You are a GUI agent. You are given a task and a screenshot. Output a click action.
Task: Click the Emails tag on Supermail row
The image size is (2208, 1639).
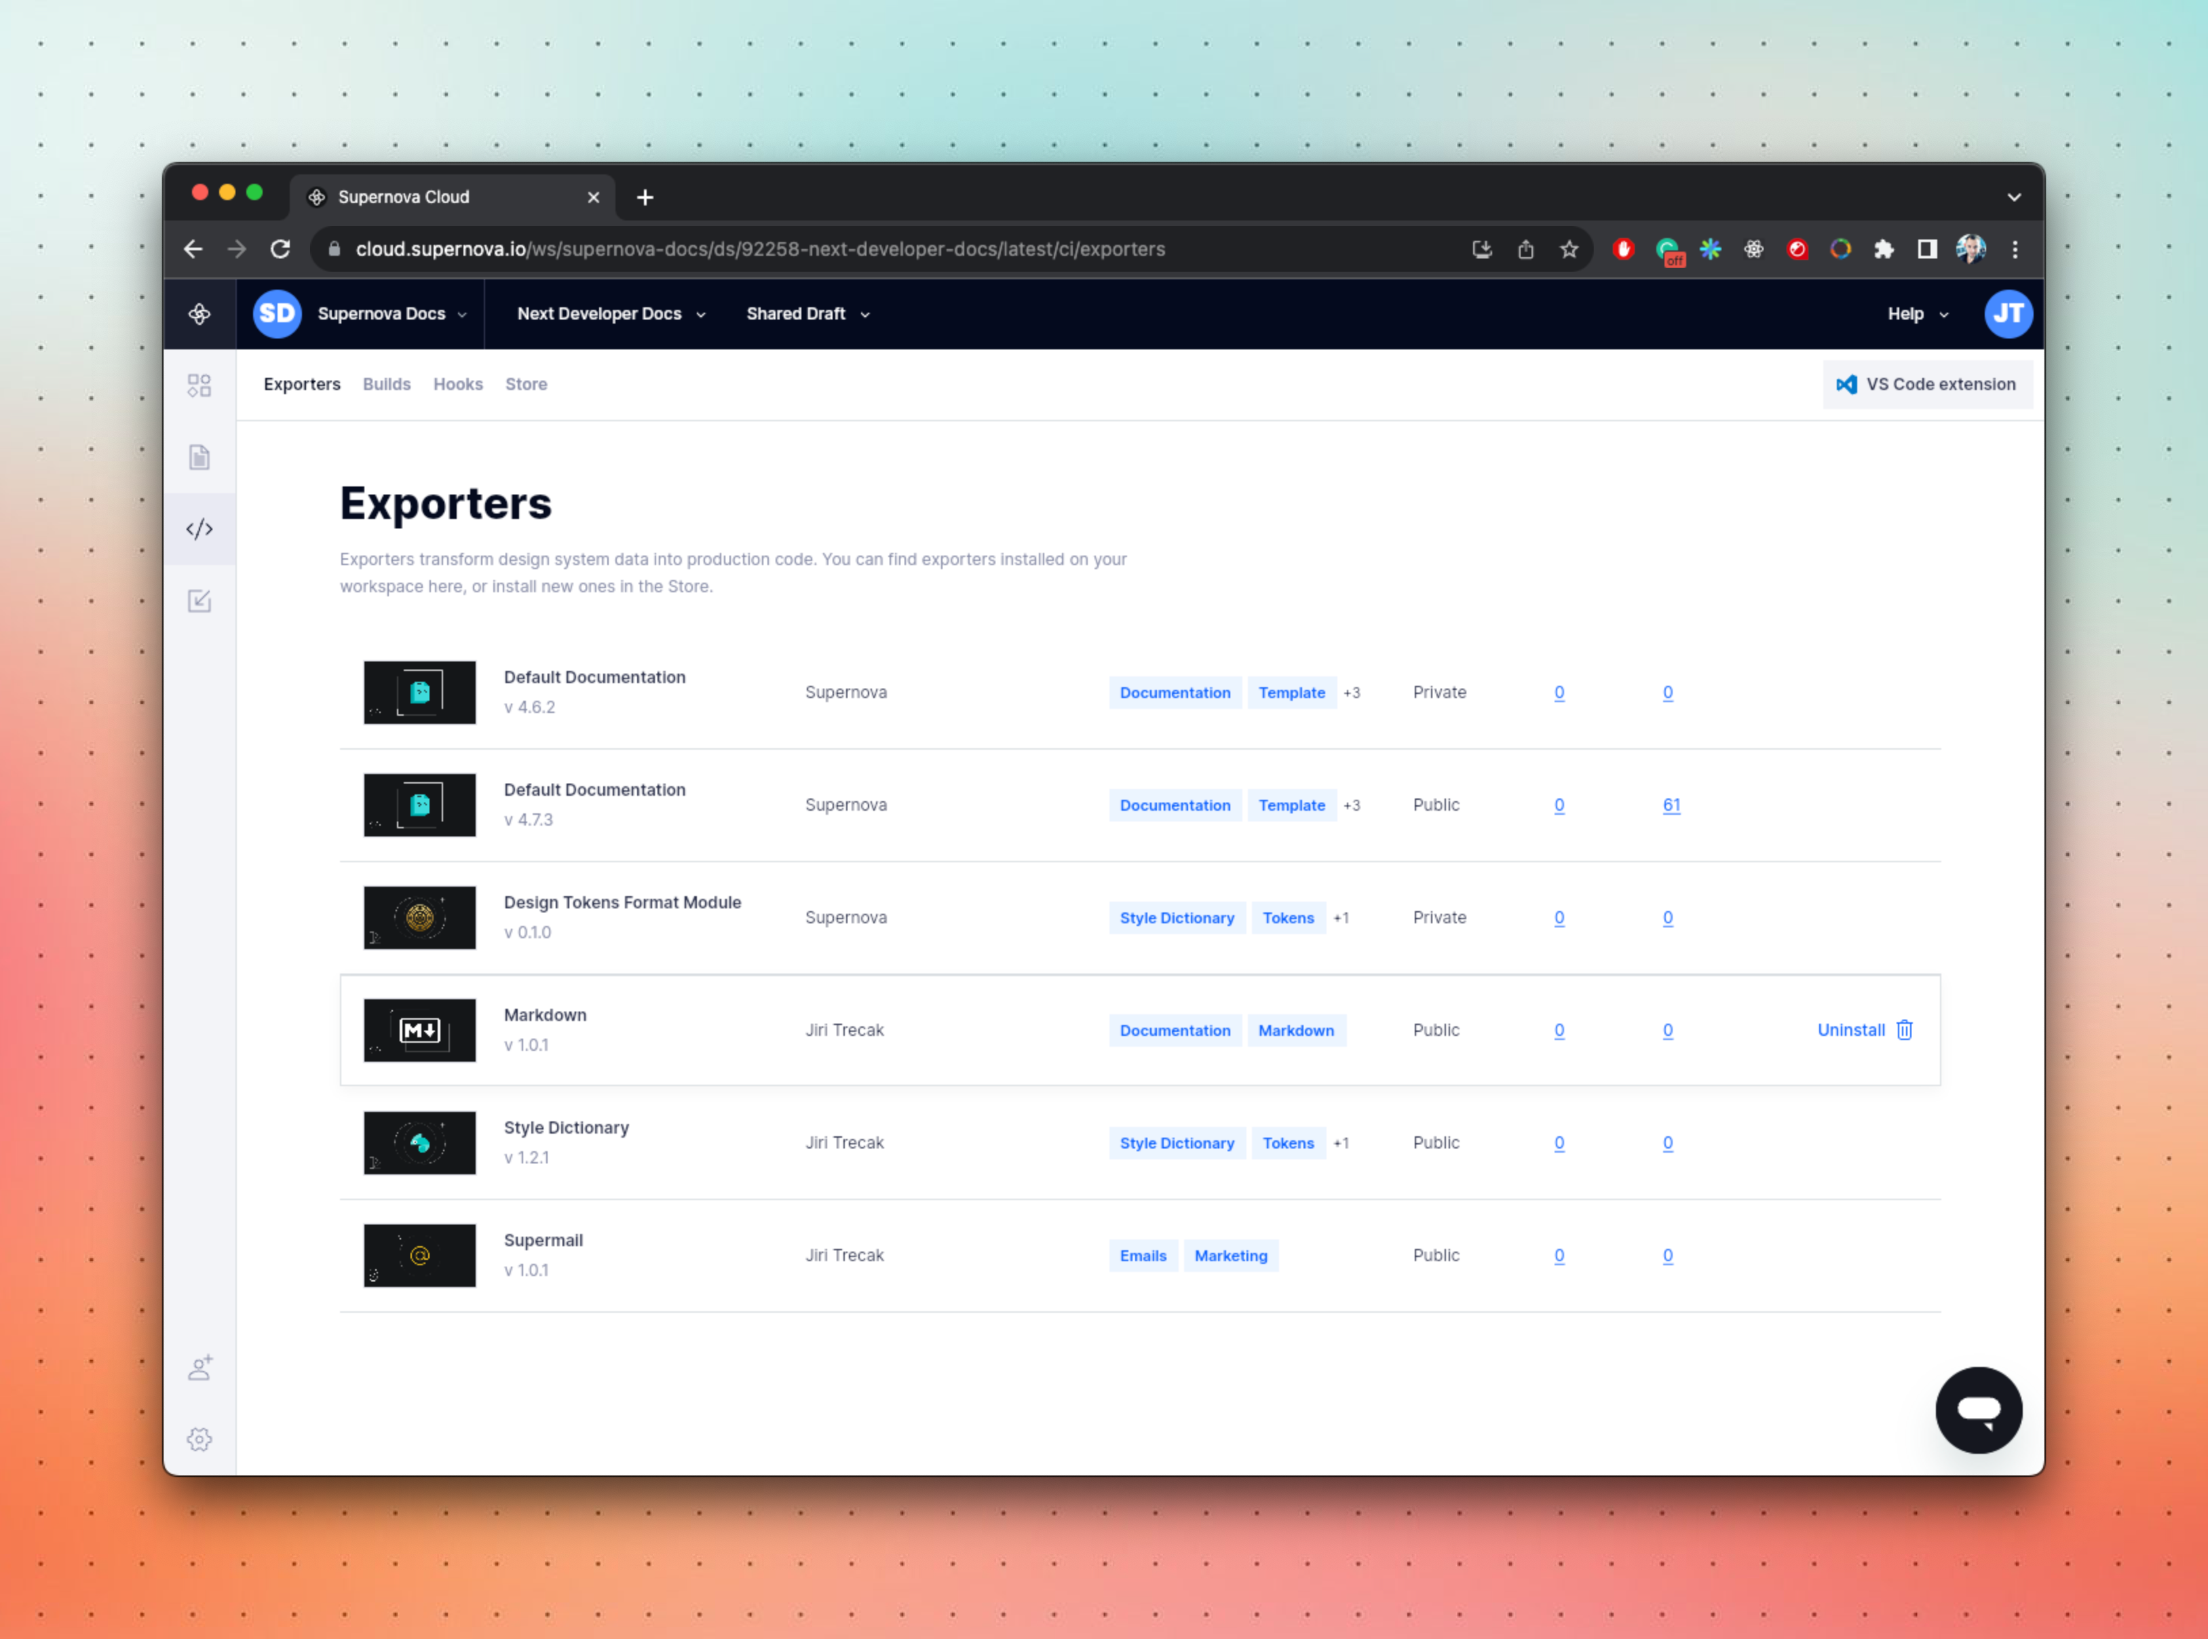(x=1143, y=1255)
